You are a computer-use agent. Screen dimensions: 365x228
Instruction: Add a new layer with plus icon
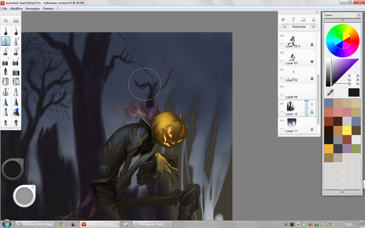click(x=283, y=20)
